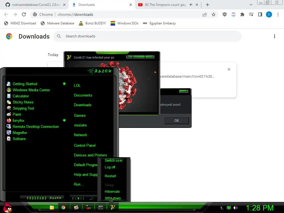Open mistake entry in start menu

[80, 125]
